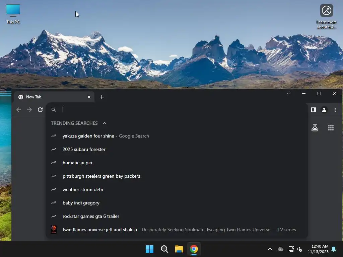Click trending arrow beside pittsburgh steelers suggestion
343x257 pixels.
point(54,176)
